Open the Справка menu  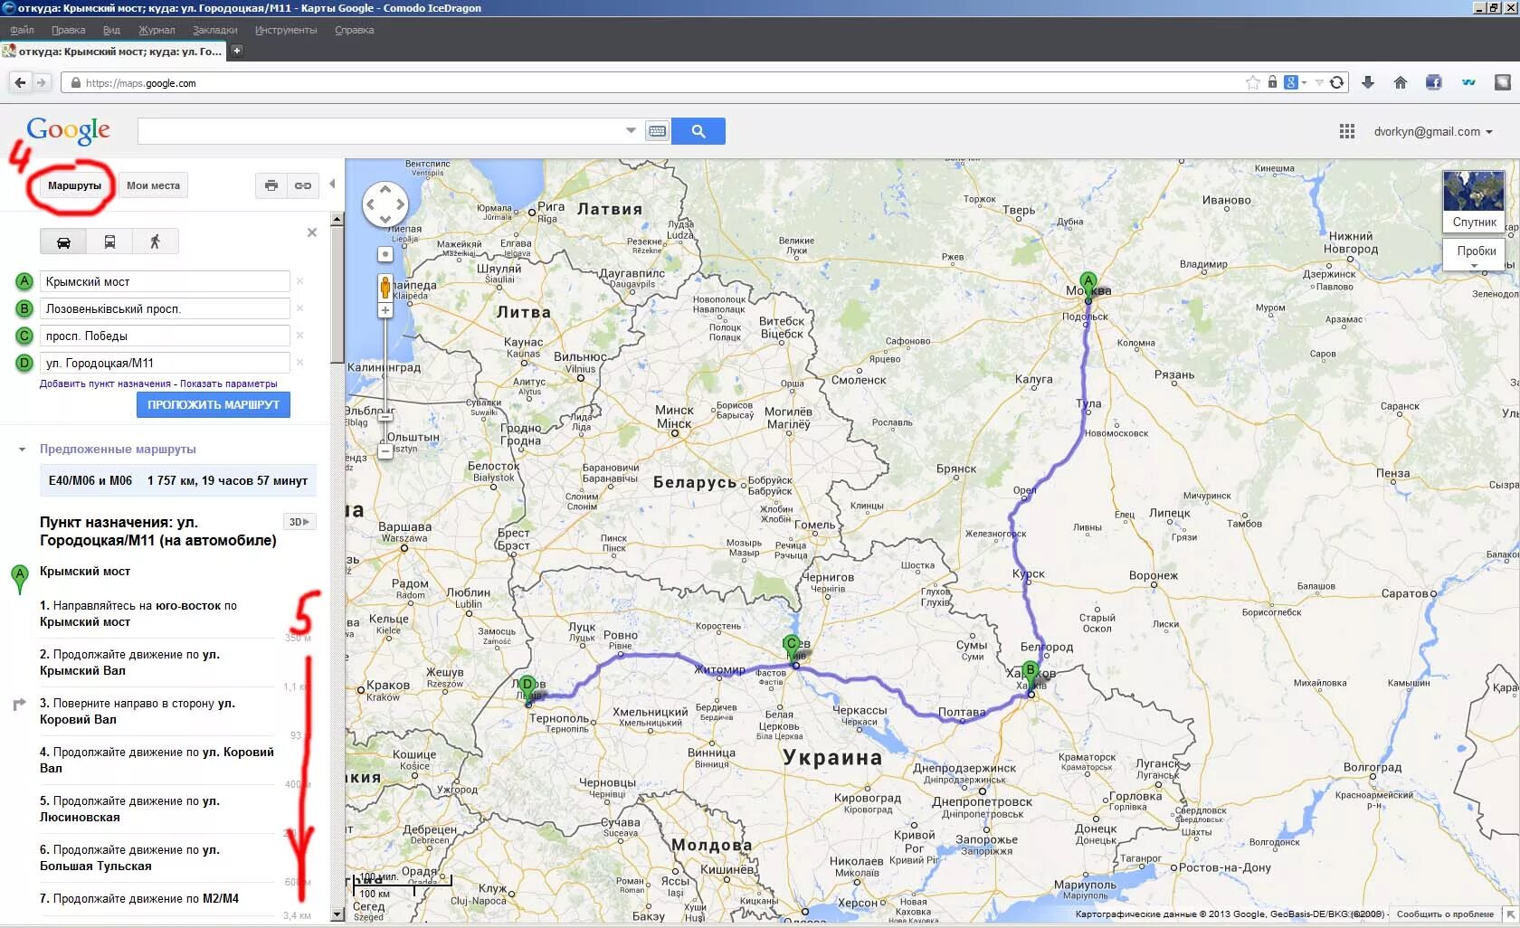pyautogui.click(x=355, y=30)
